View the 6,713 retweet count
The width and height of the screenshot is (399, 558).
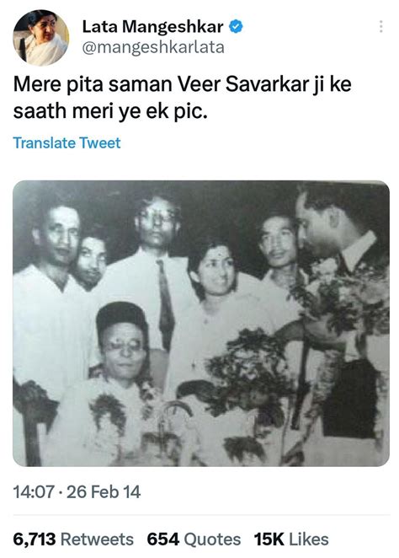click(x=35, y=539)
